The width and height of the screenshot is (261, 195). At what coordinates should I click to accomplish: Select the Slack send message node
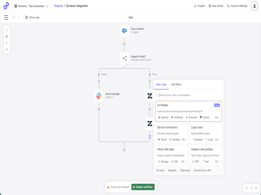pos(99,96)
